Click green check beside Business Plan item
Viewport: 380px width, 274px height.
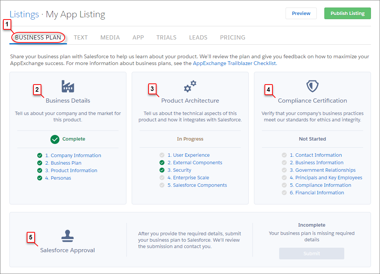pyautogui.click(x=40, y=163)
